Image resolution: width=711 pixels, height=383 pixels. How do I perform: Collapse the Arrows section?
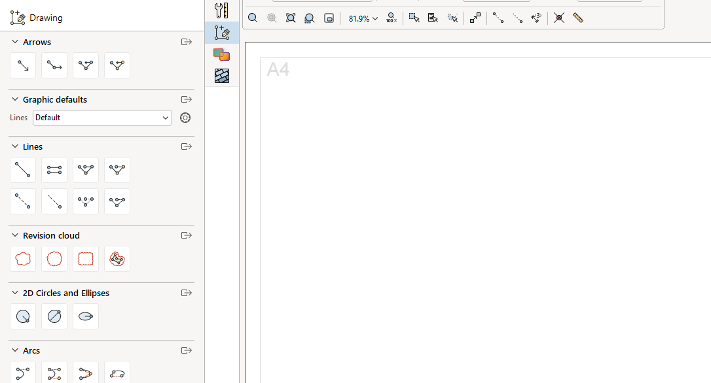click(15, 42)
